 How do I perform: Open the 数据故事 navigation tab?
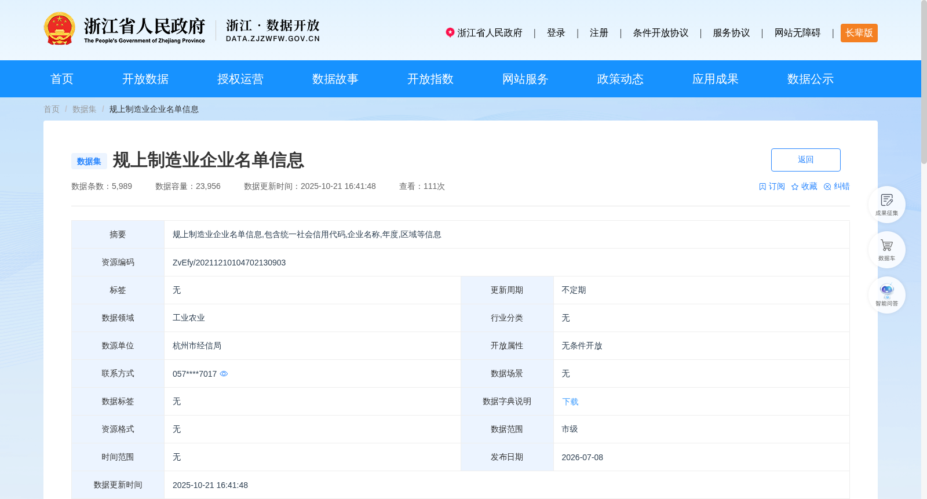(x=335, y=79)
